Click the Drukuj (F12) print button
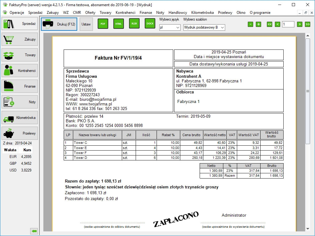 [60, 24]
